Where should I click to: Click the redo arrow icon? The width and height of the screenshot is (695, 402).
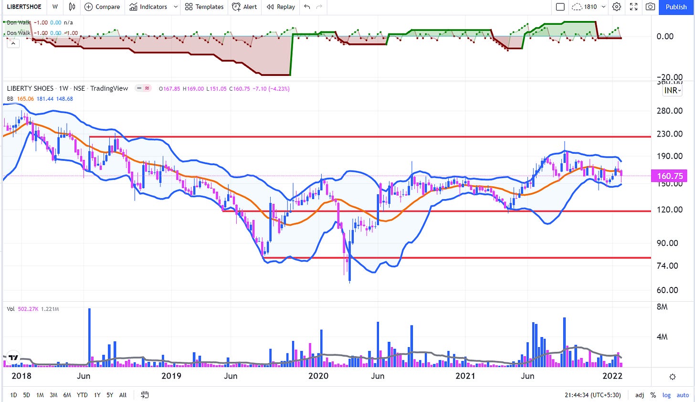[x=319, y=7]
